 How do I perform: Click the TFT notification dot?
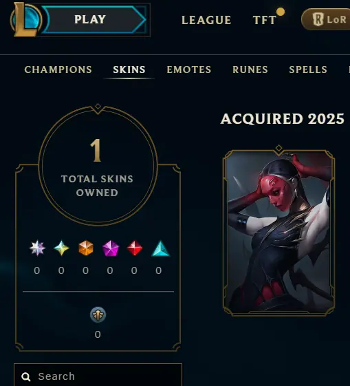281,12
